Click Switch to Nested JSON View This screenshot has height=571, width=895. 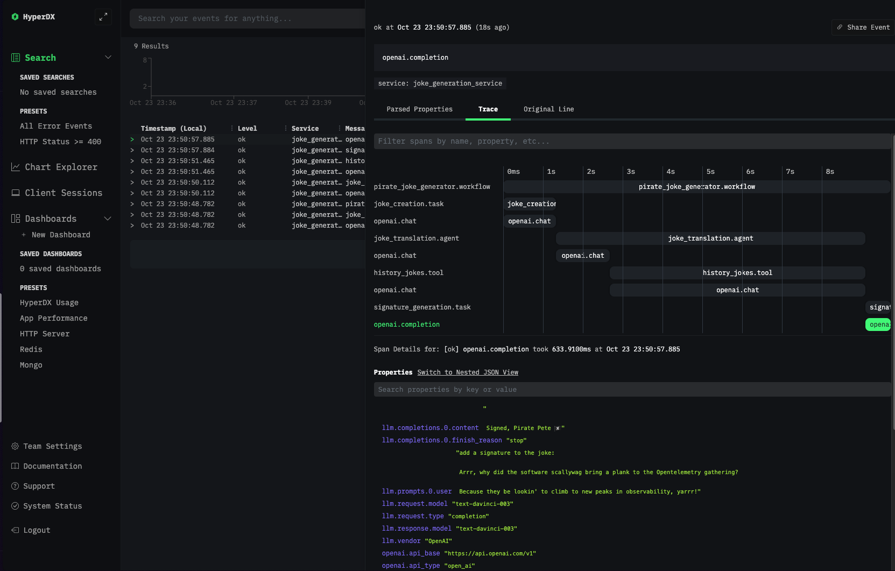468,372
